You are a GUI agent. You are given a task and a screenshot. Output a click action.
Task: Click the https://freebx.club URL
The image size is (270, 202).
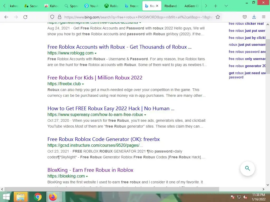tap(64, 84)
